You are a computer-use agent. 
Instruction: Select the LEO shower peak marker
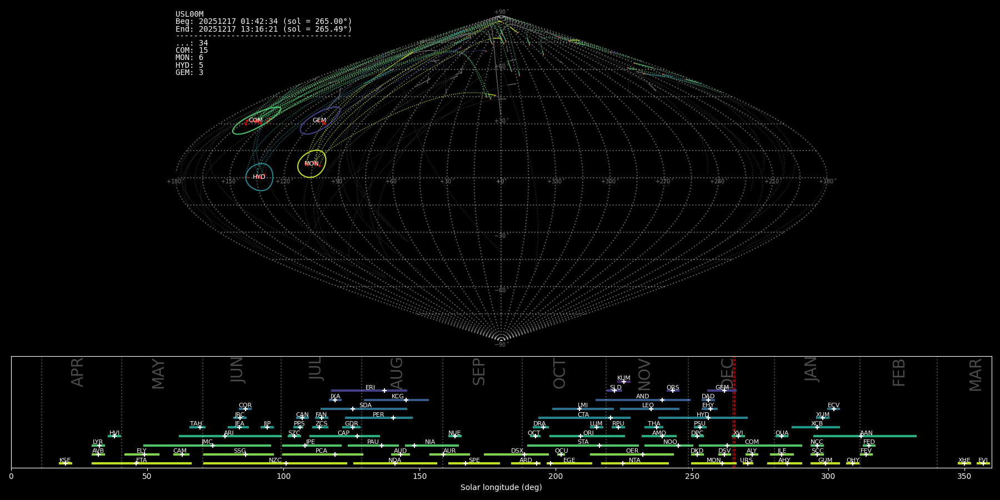pos(651,409)
